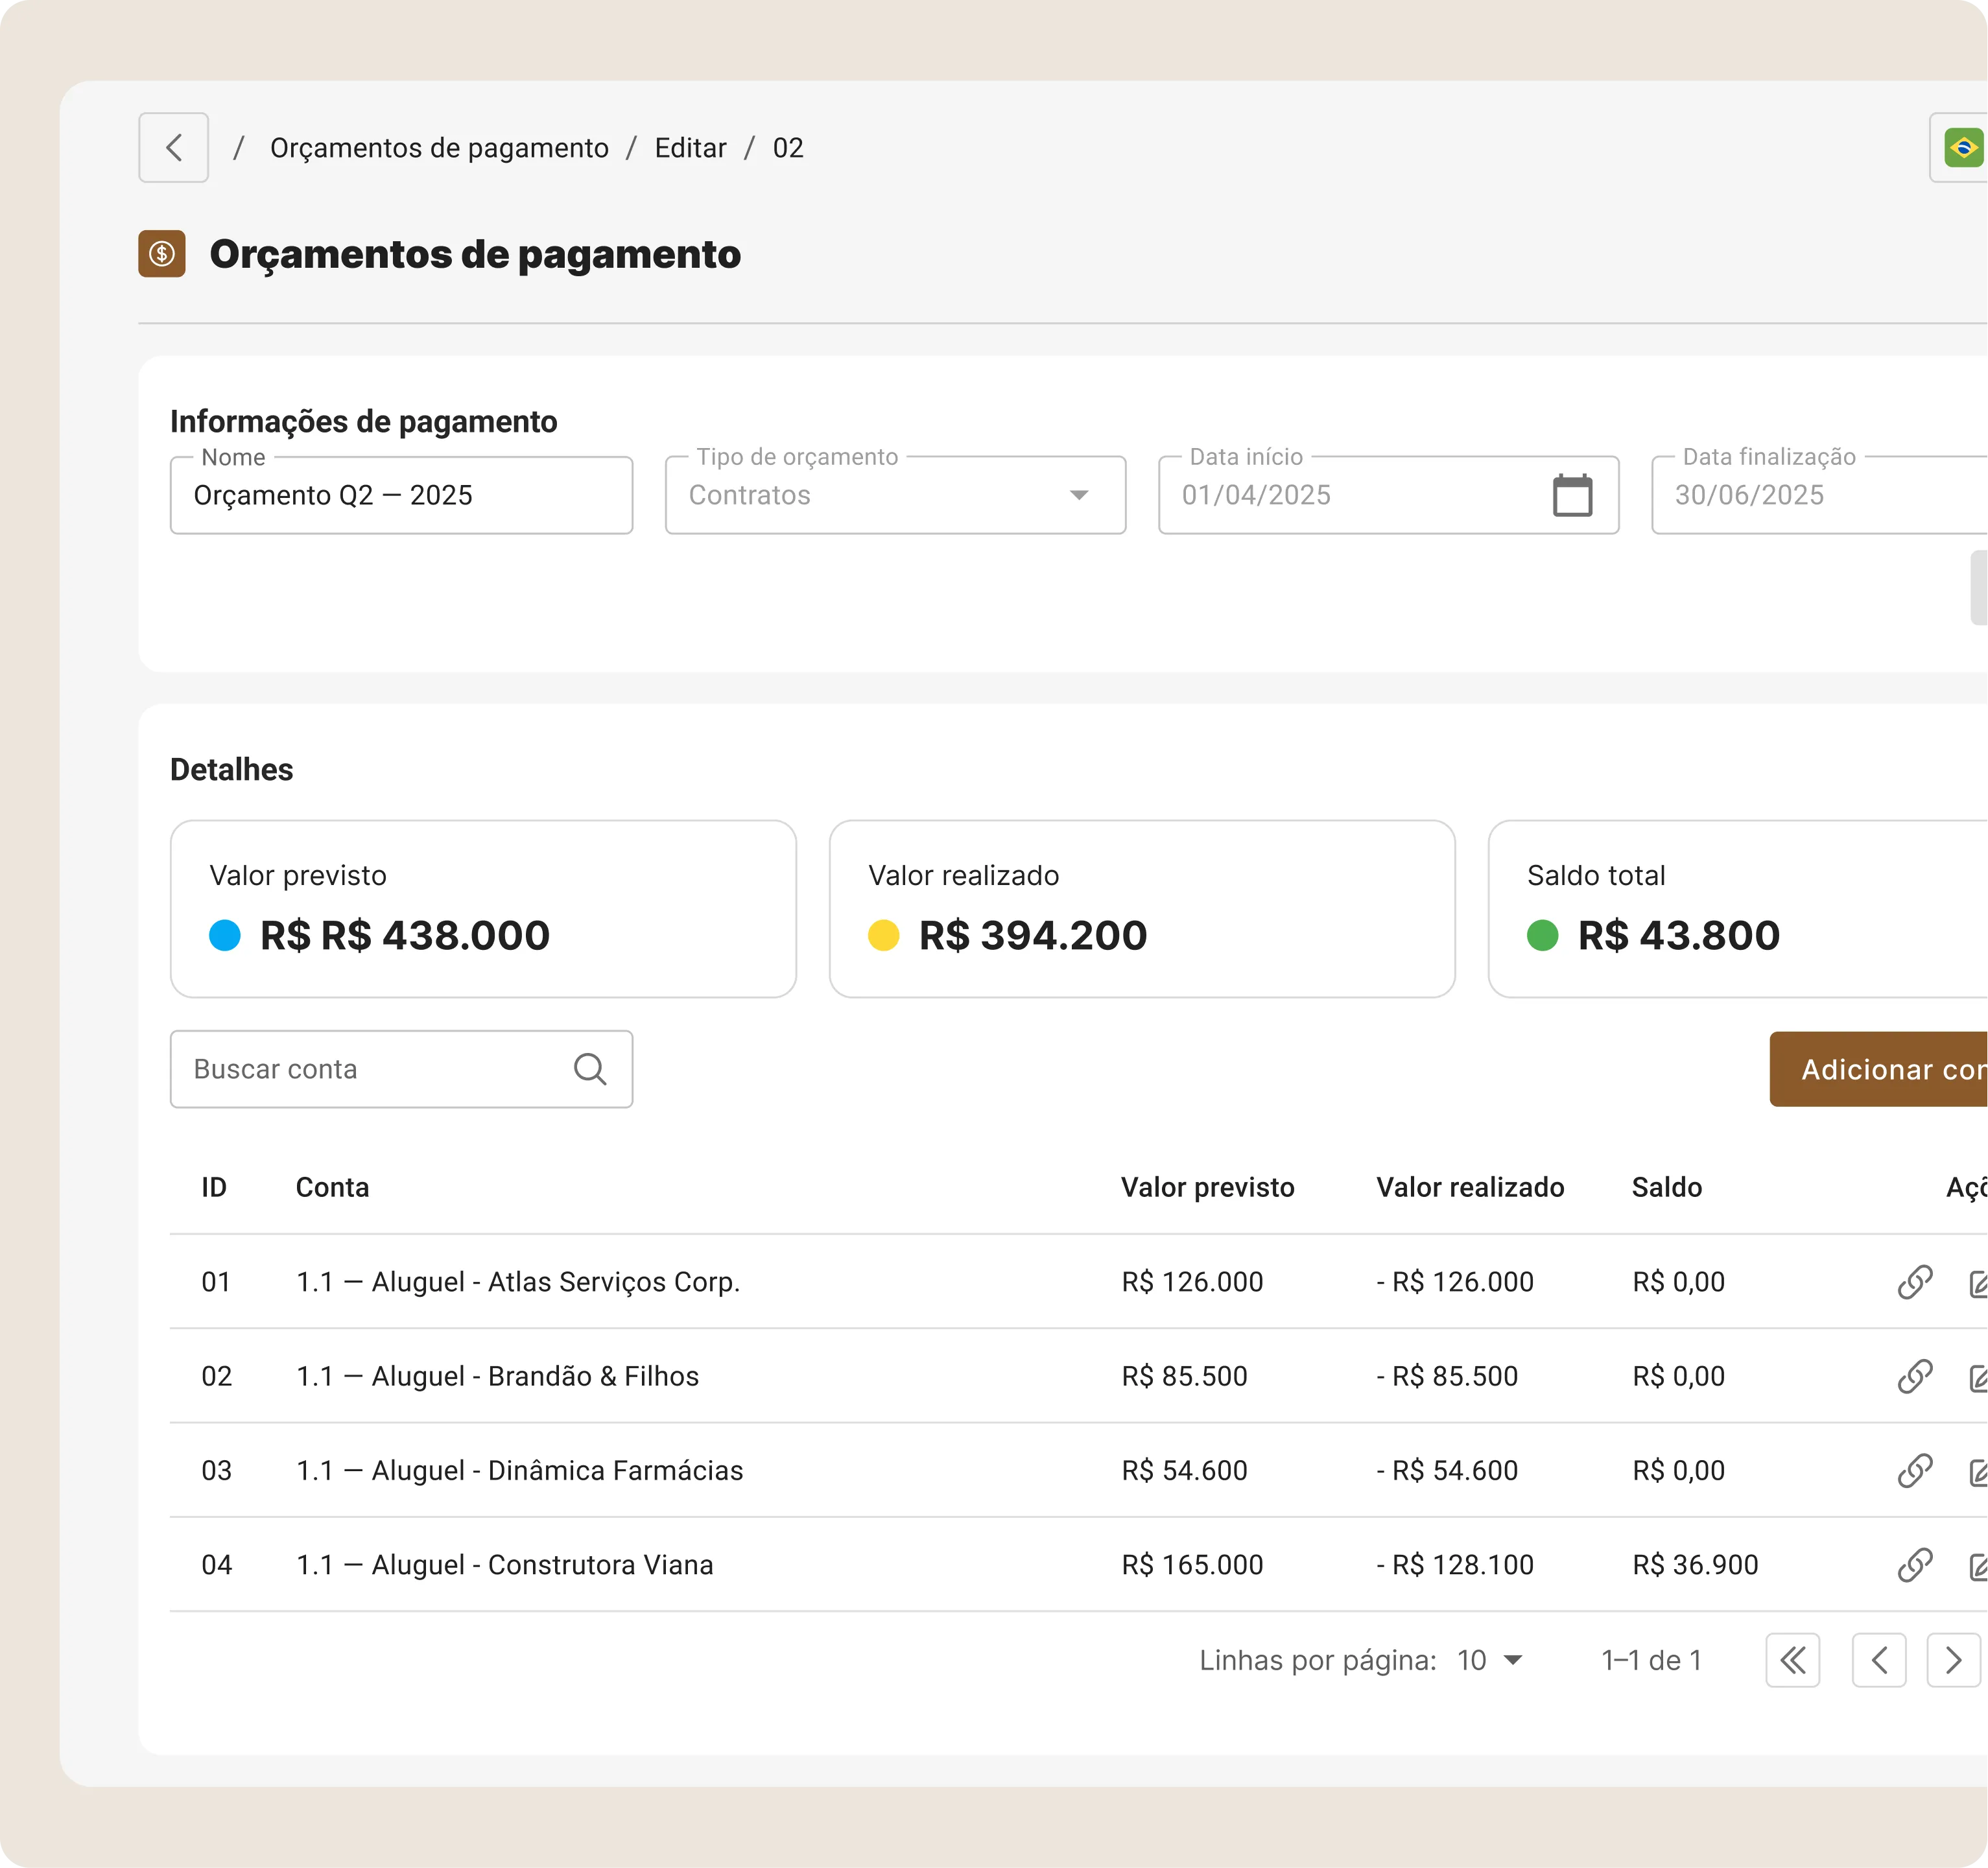Click link icon for Atlas Serviços Corp. row

coord(1914,1282)
